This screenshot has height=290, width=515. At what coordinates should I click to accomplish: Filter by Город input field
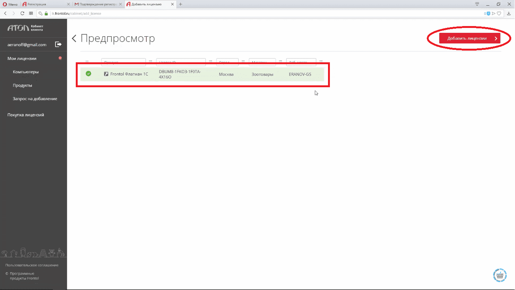pyautogui.click(x=227, y=62)
